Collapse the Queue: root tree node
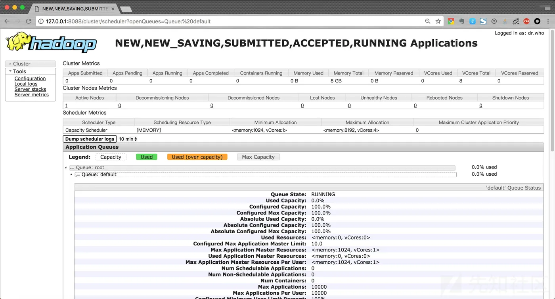 coord(66,168)
